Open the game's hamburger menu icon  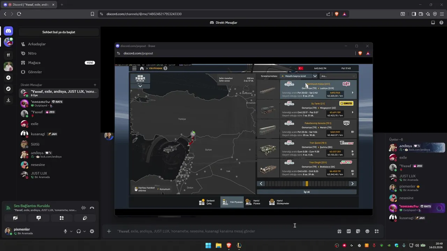134,69
